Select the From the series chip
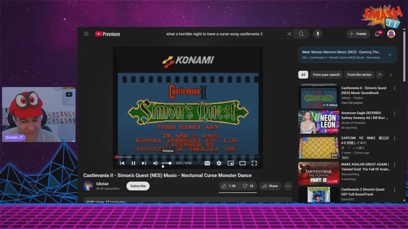The width and height of the screenshot is (408, 229). click(359, 75)
